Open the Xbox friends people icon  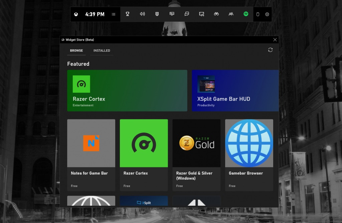[x=231, y=14]
